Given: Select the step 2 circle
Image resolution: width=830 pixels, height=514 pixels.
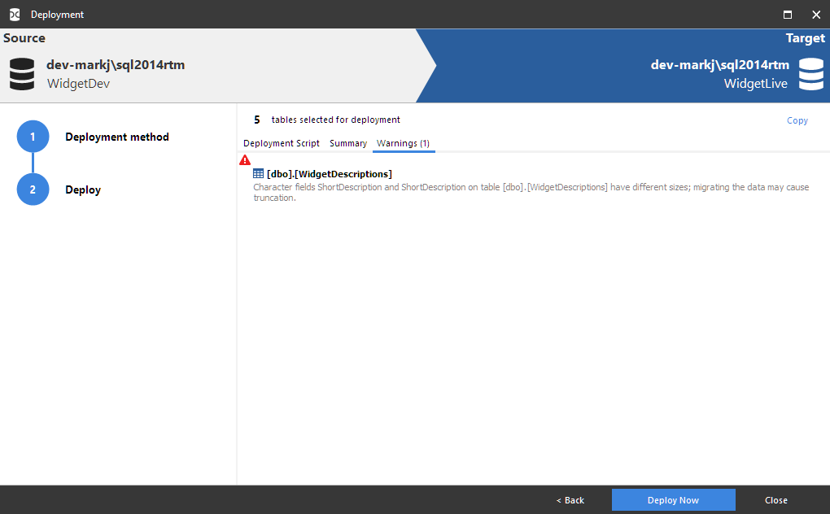Looking at the screenshot, I should click(x=33, y=189).
